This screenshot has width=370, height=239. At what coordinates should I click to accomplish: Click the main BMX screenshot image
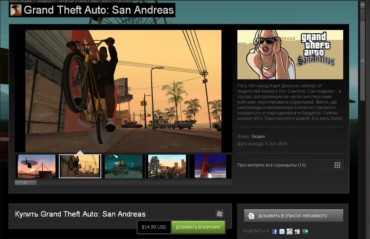pyautogui.click(x=124, y=91)
